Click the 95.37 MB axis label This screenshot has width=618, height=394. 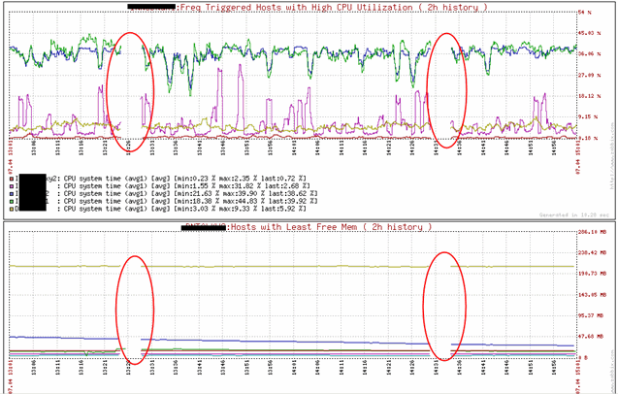[x=591, y=315]
